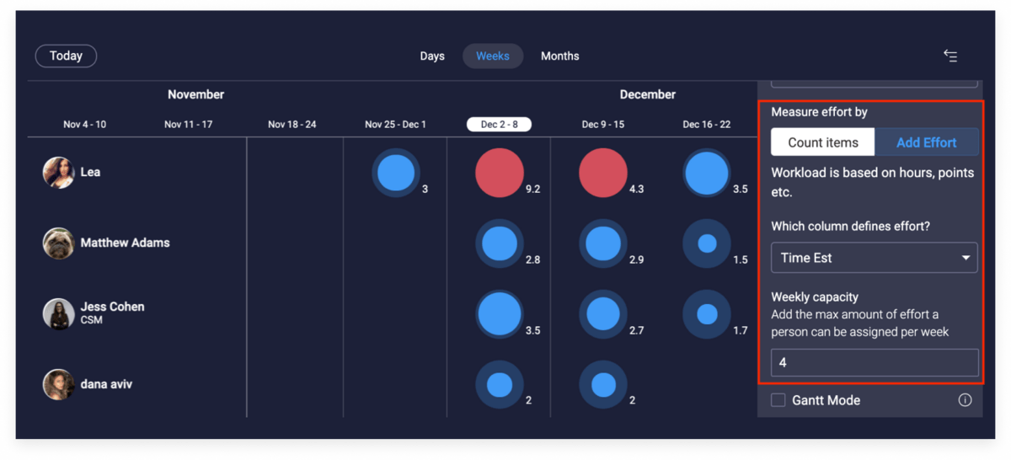Select the Count items effort option
The height and width of the screenshot is (460, 1011).
[x=823, y=142]
